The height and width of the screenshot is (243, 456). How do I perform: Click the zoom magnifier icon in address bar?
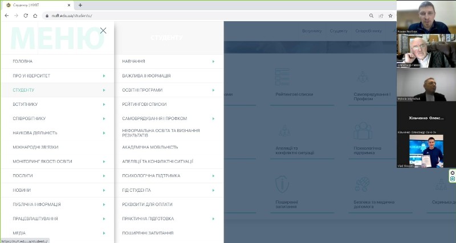tap(372, 16)
